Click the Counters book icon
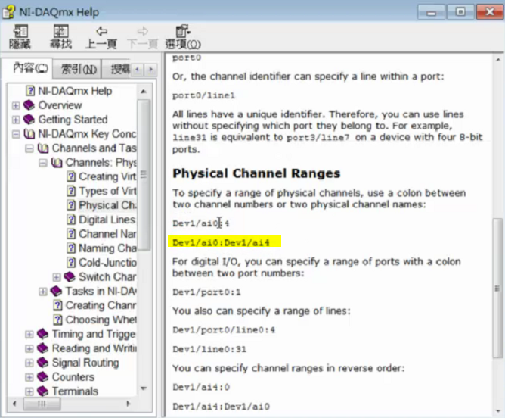Image resolution: width=505 pixels, height=418 pixels. point(42,376)
